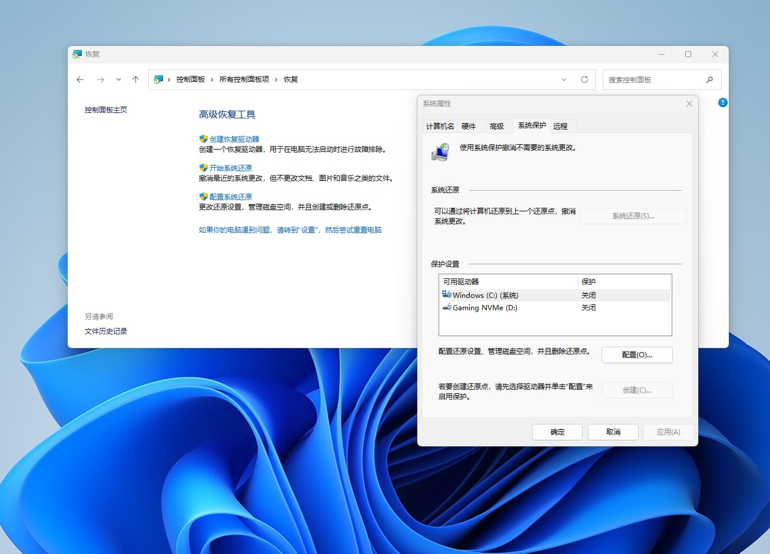Open the 文件历史记录 link

click(105, 331)
